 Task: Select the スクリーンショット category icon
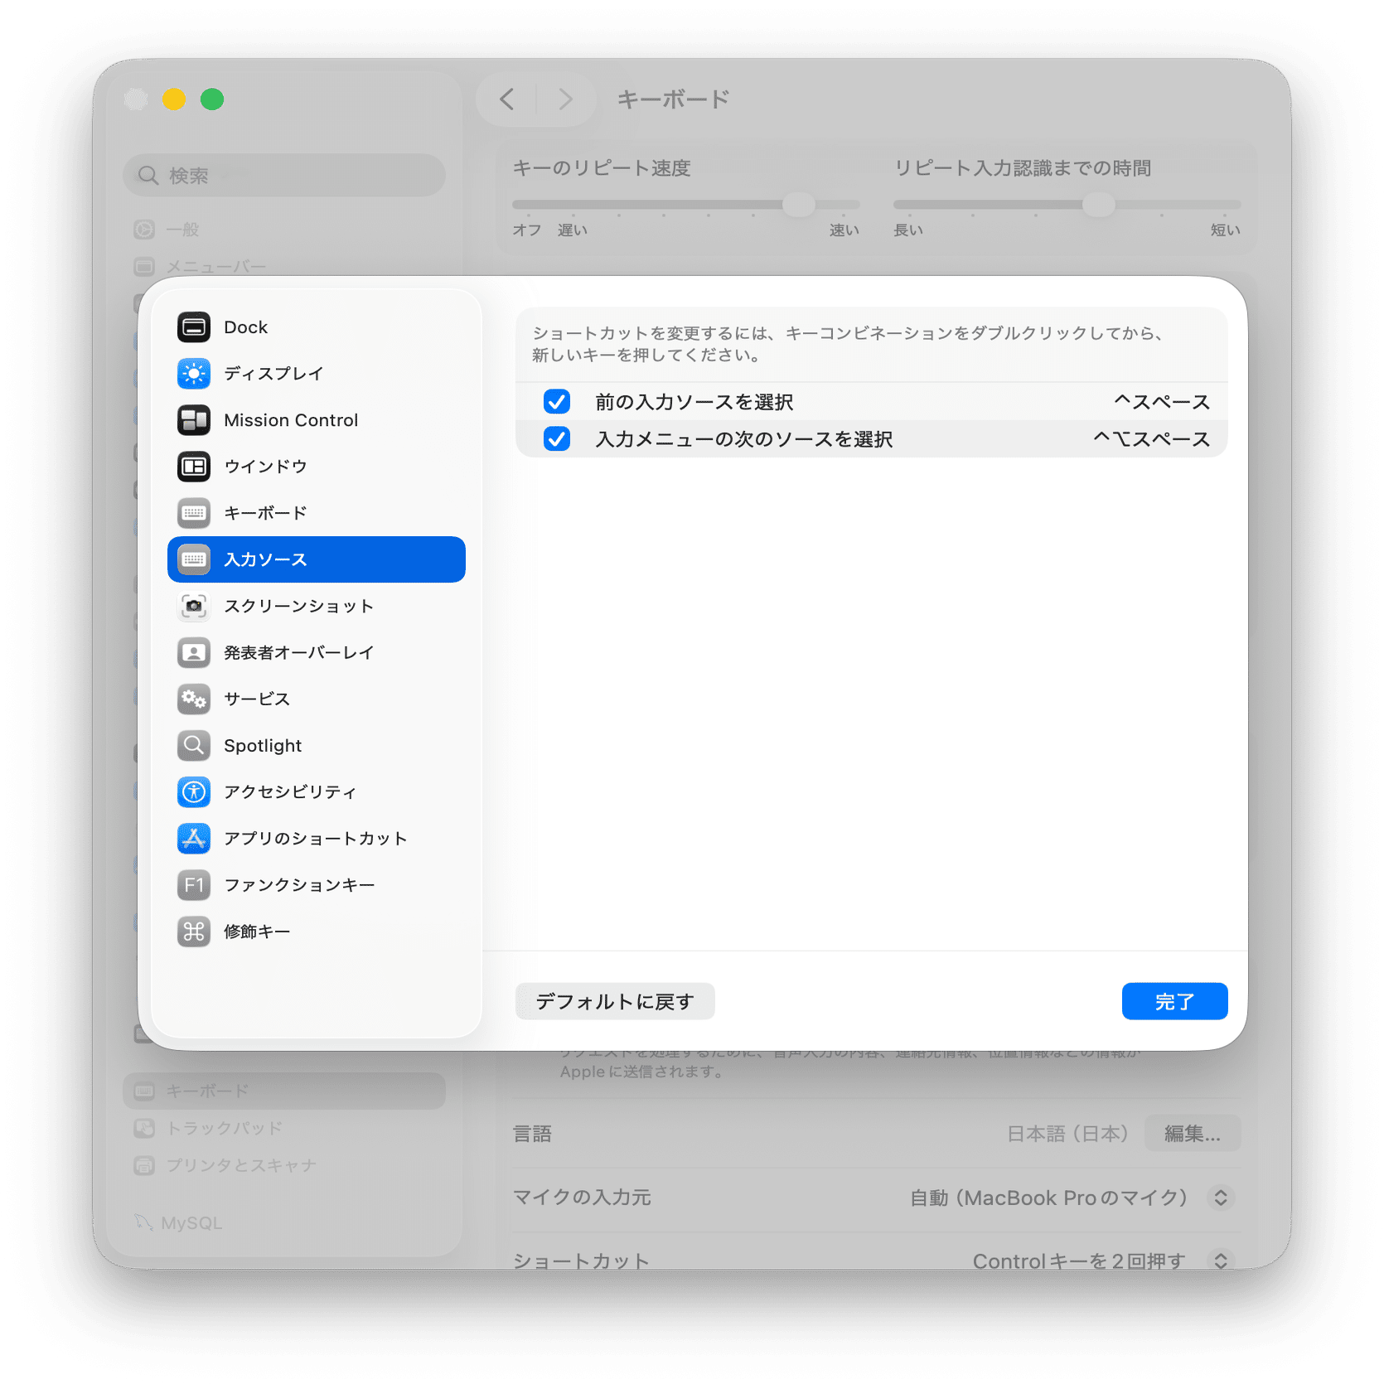[193, 606]
